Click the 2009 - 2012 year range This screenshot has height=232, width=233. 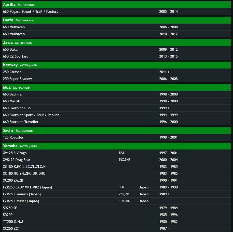(168, 49)
